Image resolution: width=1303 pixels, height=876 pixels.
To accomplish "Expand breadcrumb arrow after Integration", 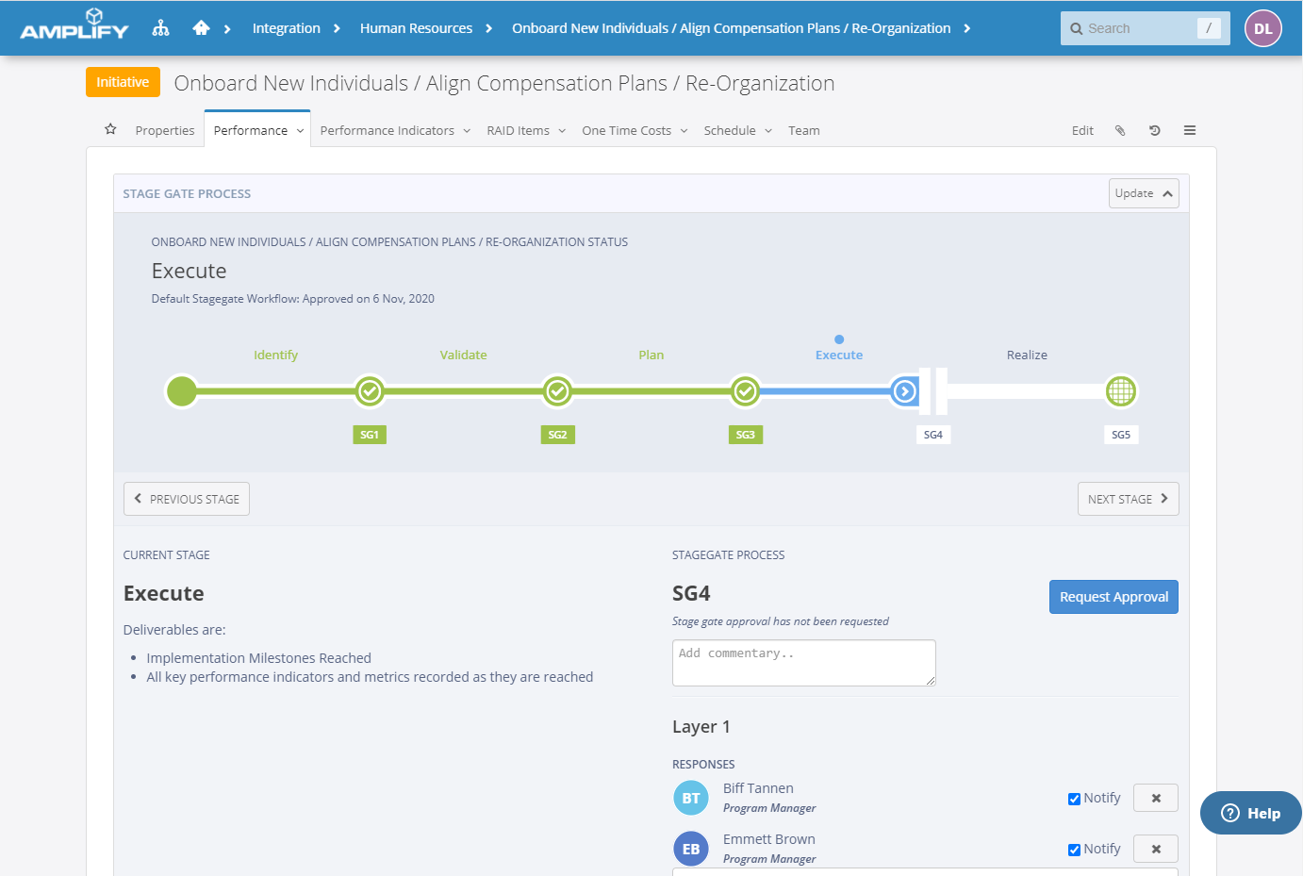I will (337, 29).
